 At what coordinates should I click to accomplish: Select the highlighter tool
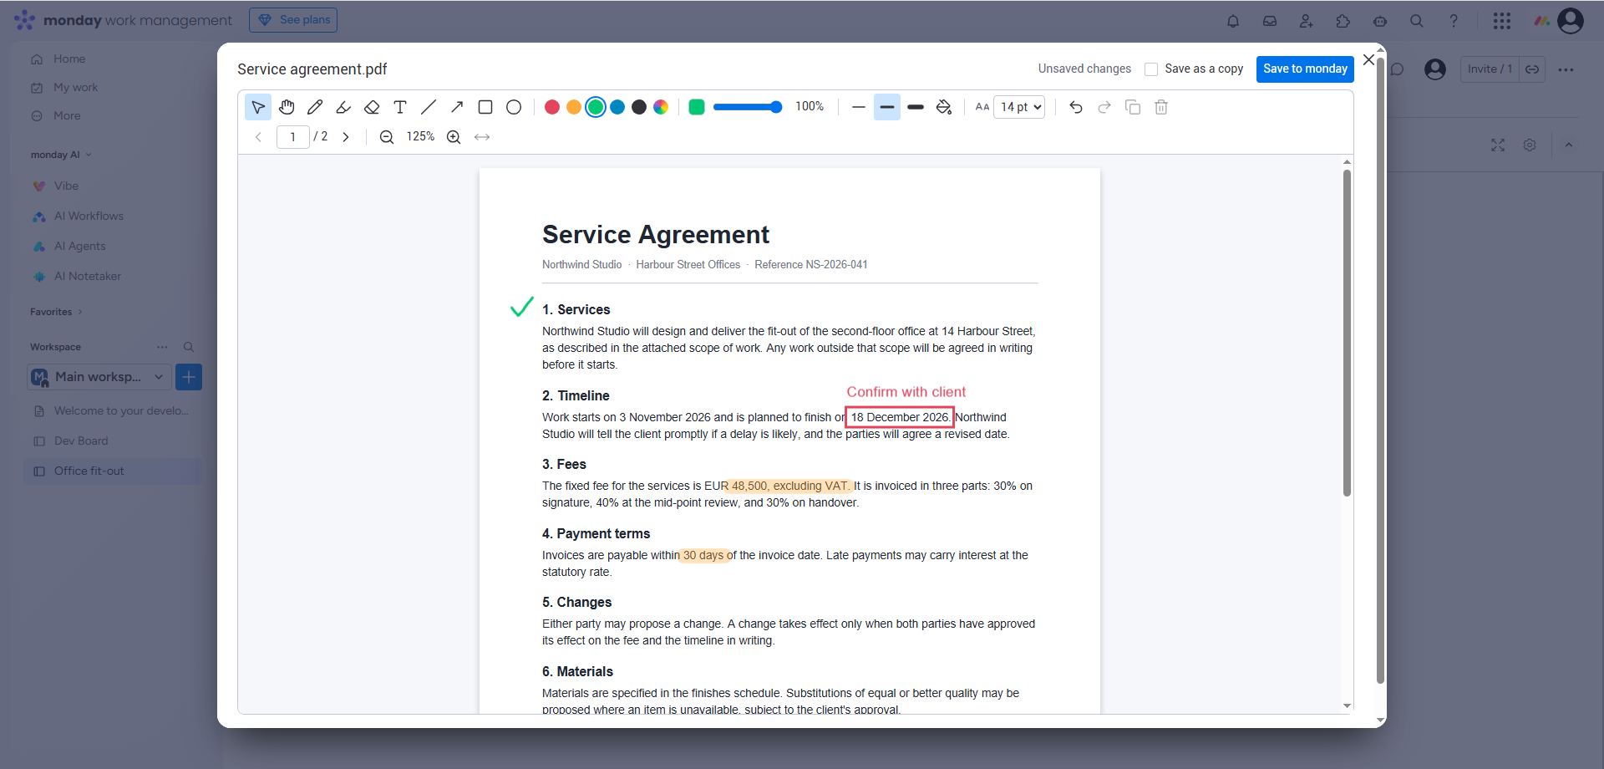(x=343, y=107)
